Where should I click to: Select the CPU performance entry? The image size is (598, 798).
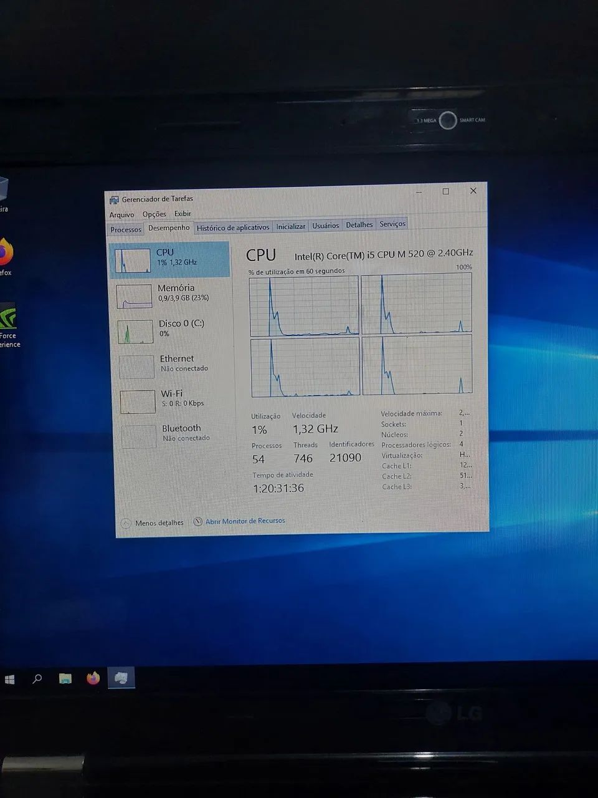click(x=170, y=259)
